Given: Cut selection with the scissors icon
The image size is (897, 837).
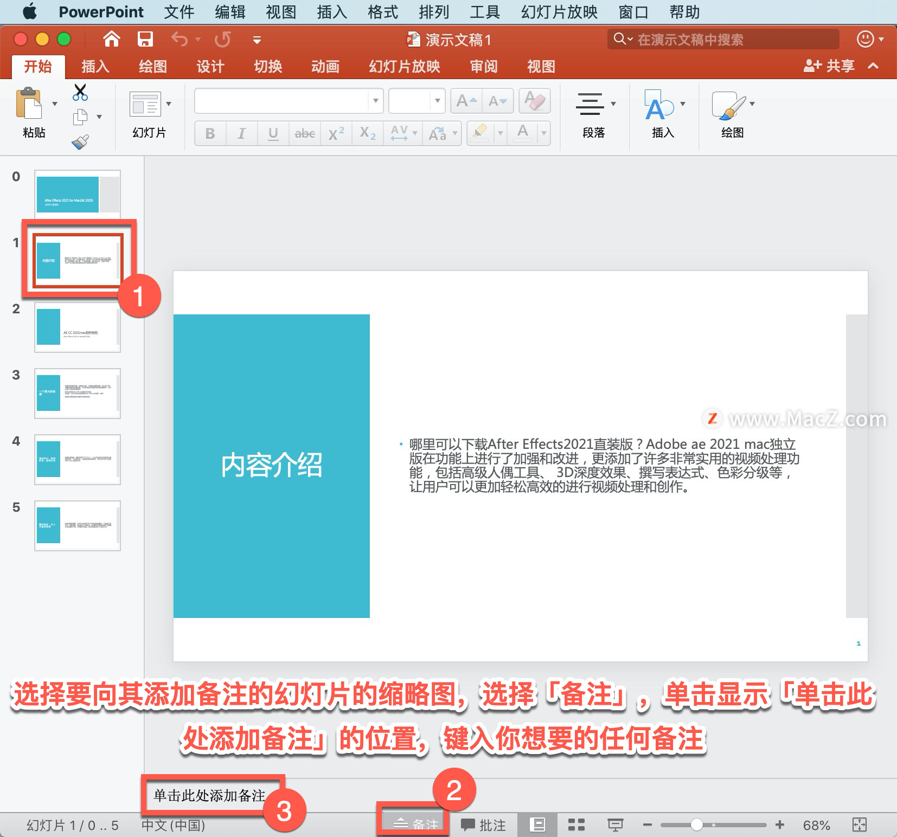Looking at the screenshot, I should (80, 92).
